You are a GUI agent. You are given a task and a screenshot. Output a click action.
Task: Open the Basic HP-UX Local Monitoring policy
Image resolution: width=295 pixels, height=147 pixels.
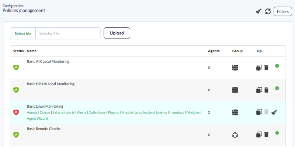point(51,84)
